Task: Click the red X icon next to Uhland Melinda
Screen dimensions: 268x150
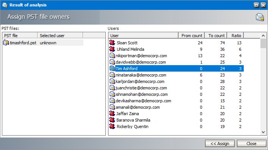Action: (112, 49)
